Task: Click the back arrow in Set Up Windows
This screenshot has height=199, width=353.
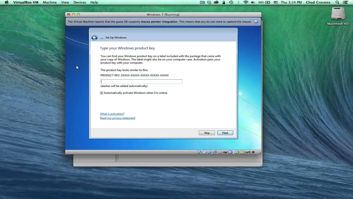Action: pyautogui.click(x=94, y=38)
